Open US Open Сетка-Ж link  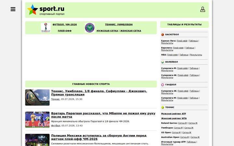tap(187, 132)
